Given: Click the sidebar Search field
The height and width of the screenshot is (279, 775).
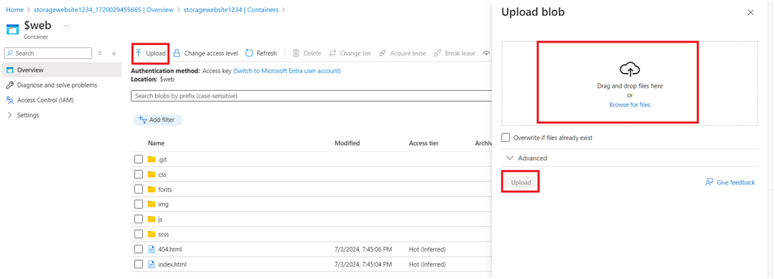Looking at the screenshot, I should [48, 53].
